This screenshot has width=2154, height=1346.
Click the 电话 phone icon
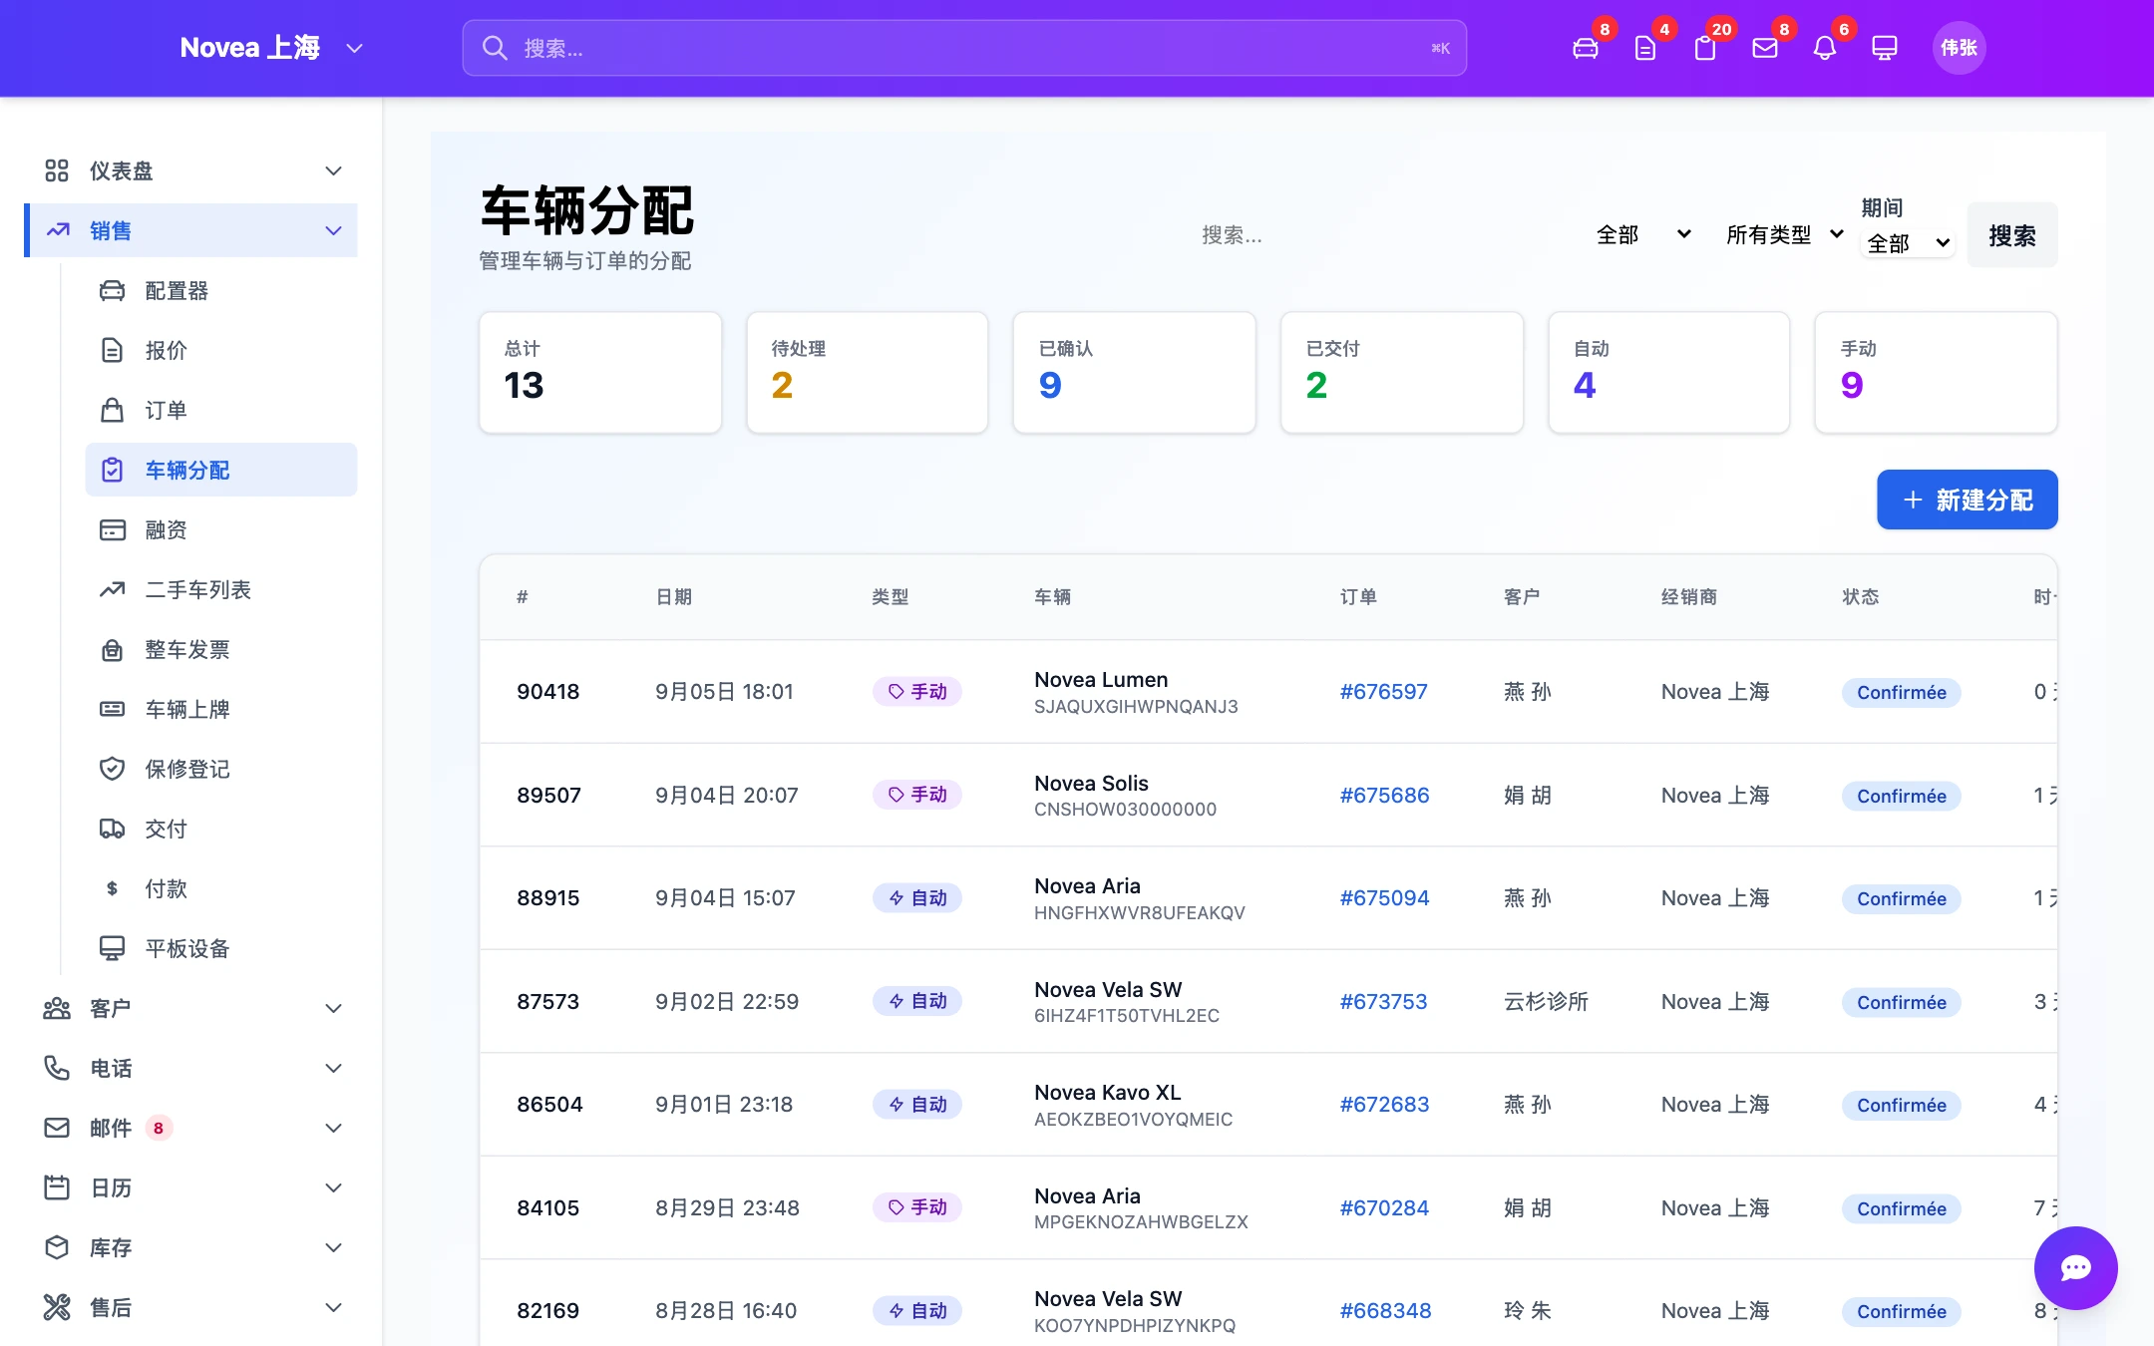57,1068
